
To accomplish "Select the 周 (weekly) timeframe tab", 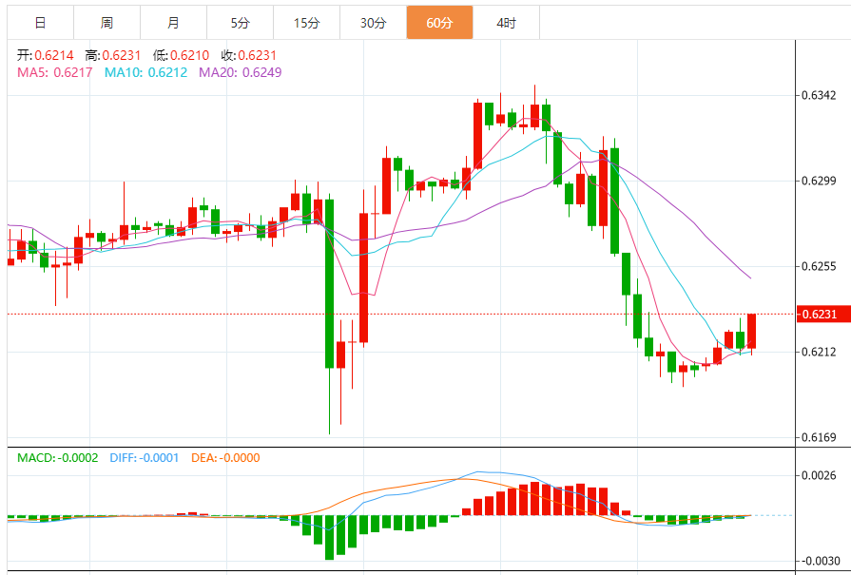I will 106,23.
